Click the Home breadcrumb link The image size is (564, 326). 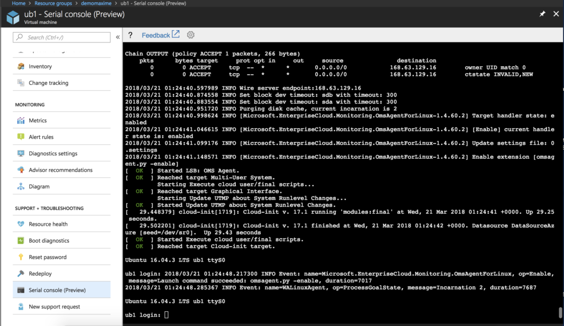pyautogui.click(x=19, y=3)
